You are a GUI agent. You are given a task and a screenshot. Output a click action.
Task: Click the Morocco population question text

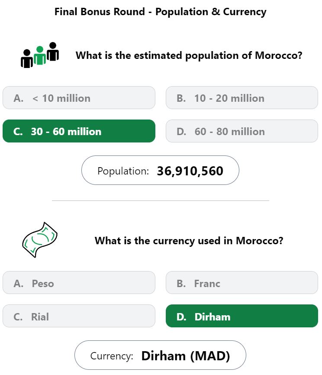(x=189, y=55)
